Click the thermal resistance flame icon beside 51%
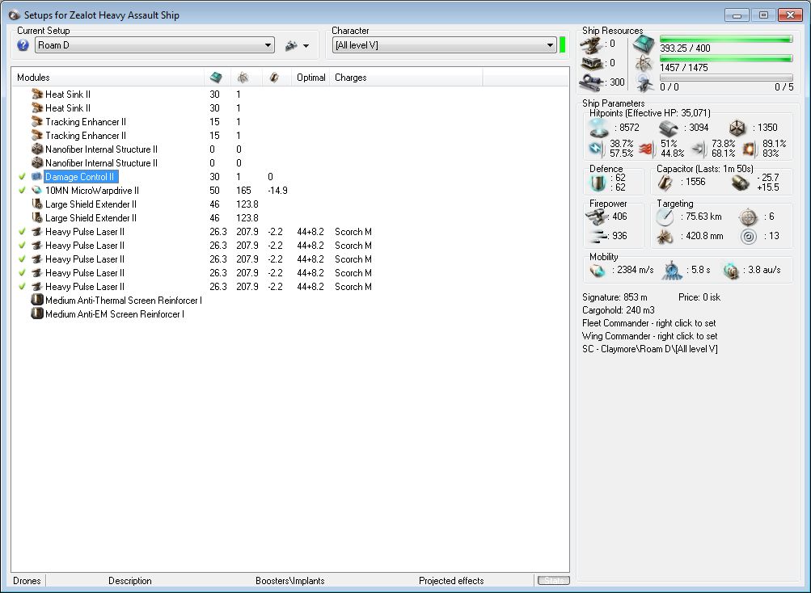The height and width of the screenshot is (593, 811). click(x=647, y=149)
